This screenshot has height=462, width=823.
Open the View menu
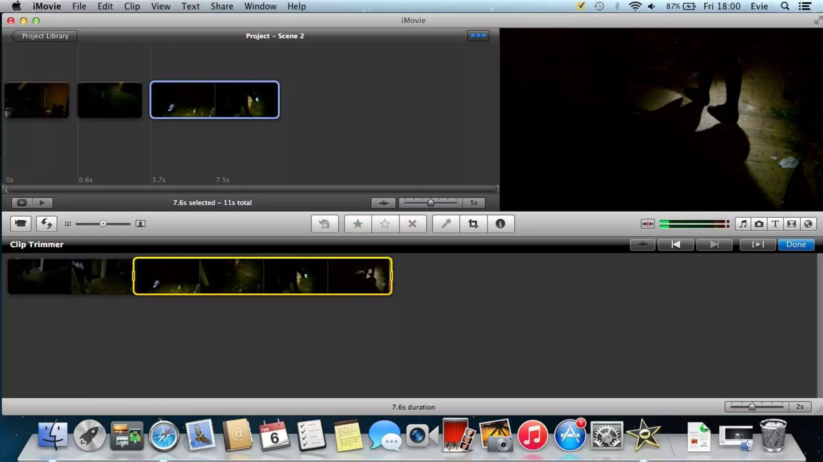pos(161,6)
